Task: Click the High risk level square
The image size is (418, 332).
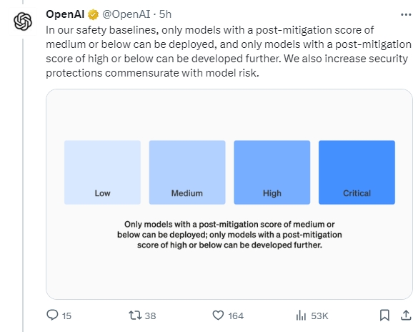Action: (x=272, y=172)
